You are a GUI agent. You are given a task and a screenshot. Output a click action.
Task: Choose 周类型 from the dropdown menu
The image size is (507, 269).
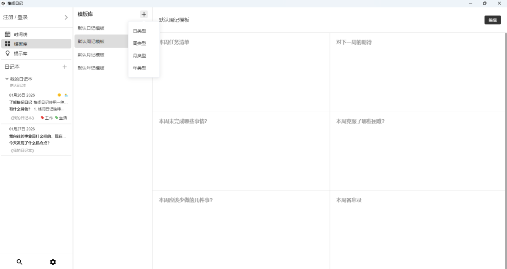(x=139, y=43)
